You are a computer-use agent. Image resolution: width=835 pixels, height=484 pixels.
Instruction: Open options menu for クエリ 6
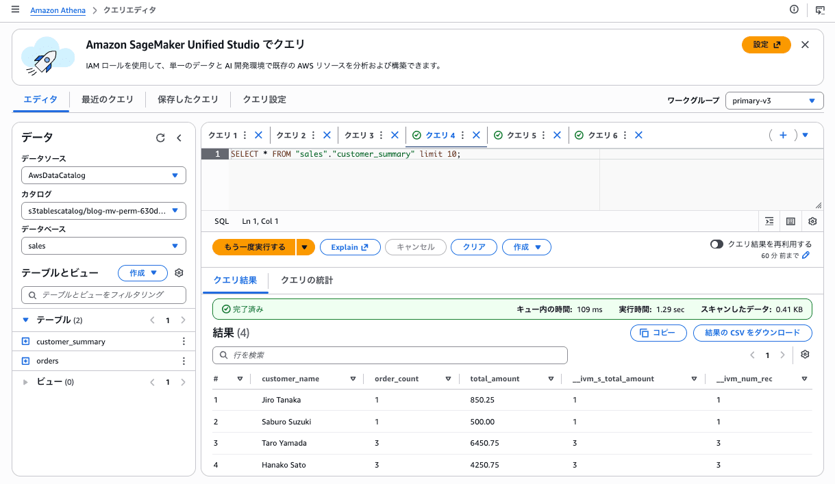pos(625,136)
